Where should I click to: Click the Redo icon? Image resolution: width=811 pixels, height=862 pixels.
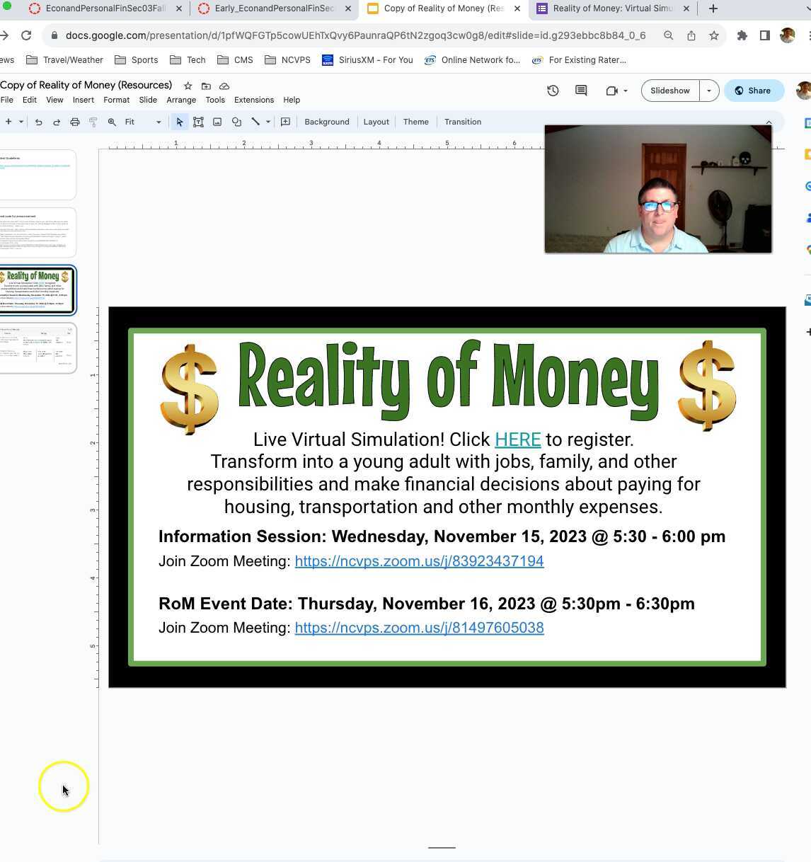coord(57,122)
